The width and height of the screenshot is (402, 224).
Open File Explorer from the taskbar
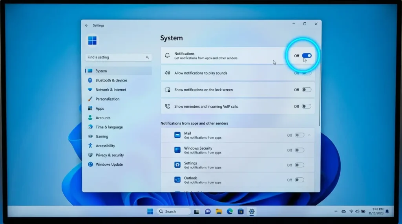(x=219, y=211)
